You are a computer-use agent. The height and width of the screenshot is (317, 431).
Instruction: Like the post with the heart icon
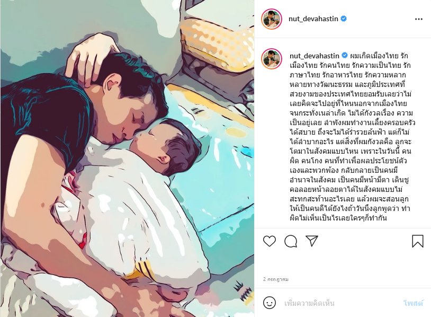click(270, 241)
